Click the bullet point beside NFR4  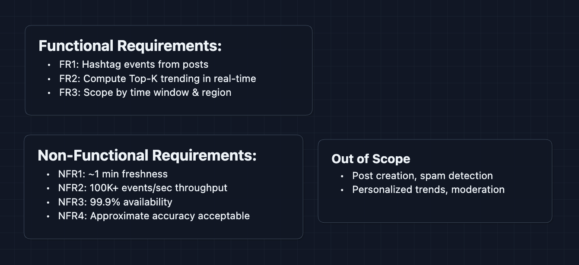pyautogui.click(x=48, y=216)
